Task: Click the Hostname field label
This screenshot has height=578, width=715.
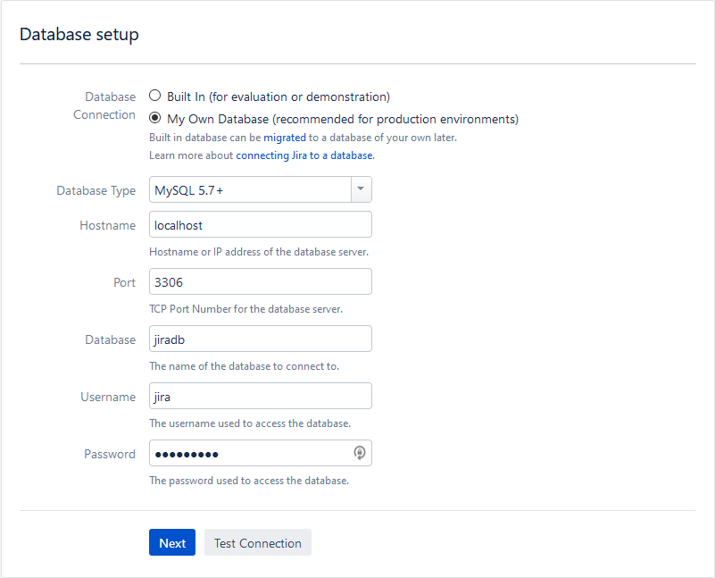Action: click(107, 225)
